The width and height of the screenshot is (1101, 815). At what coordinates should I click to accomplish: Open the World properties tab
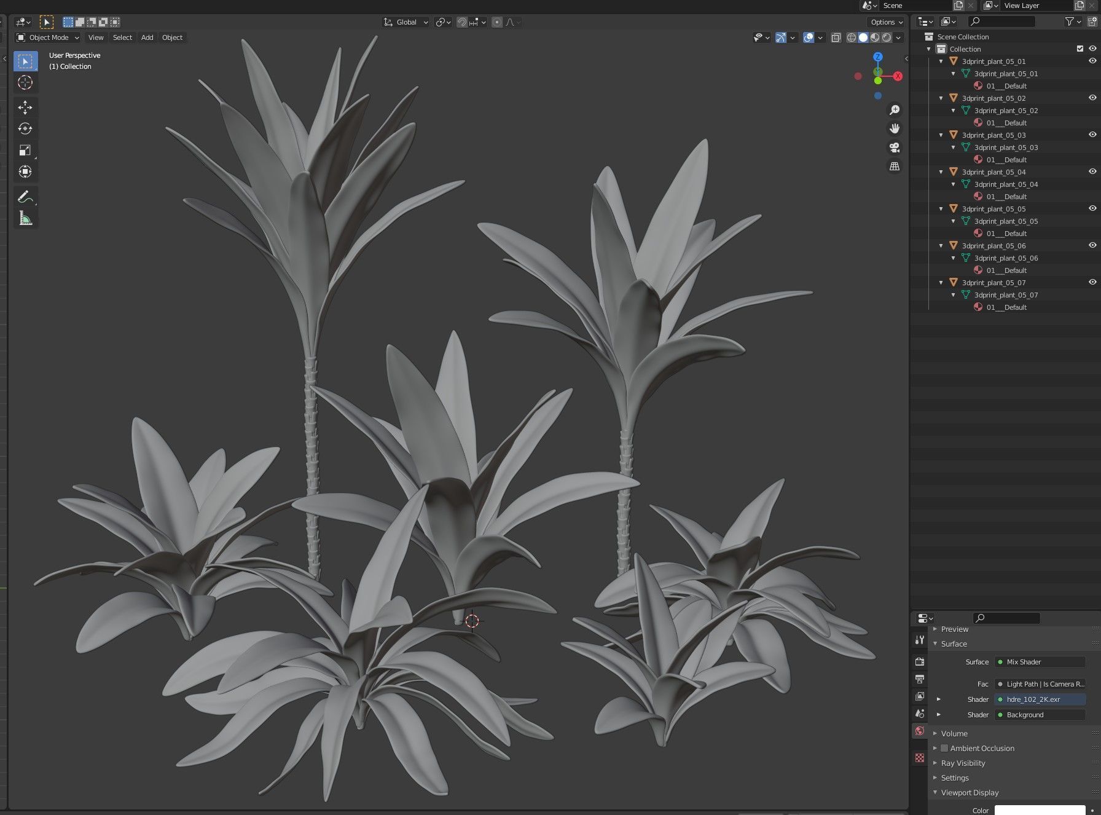pyautogui.click(x=920, y=731)
